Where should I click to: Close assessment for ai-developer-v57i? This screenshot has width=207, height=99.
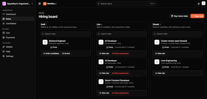[120, 54]
